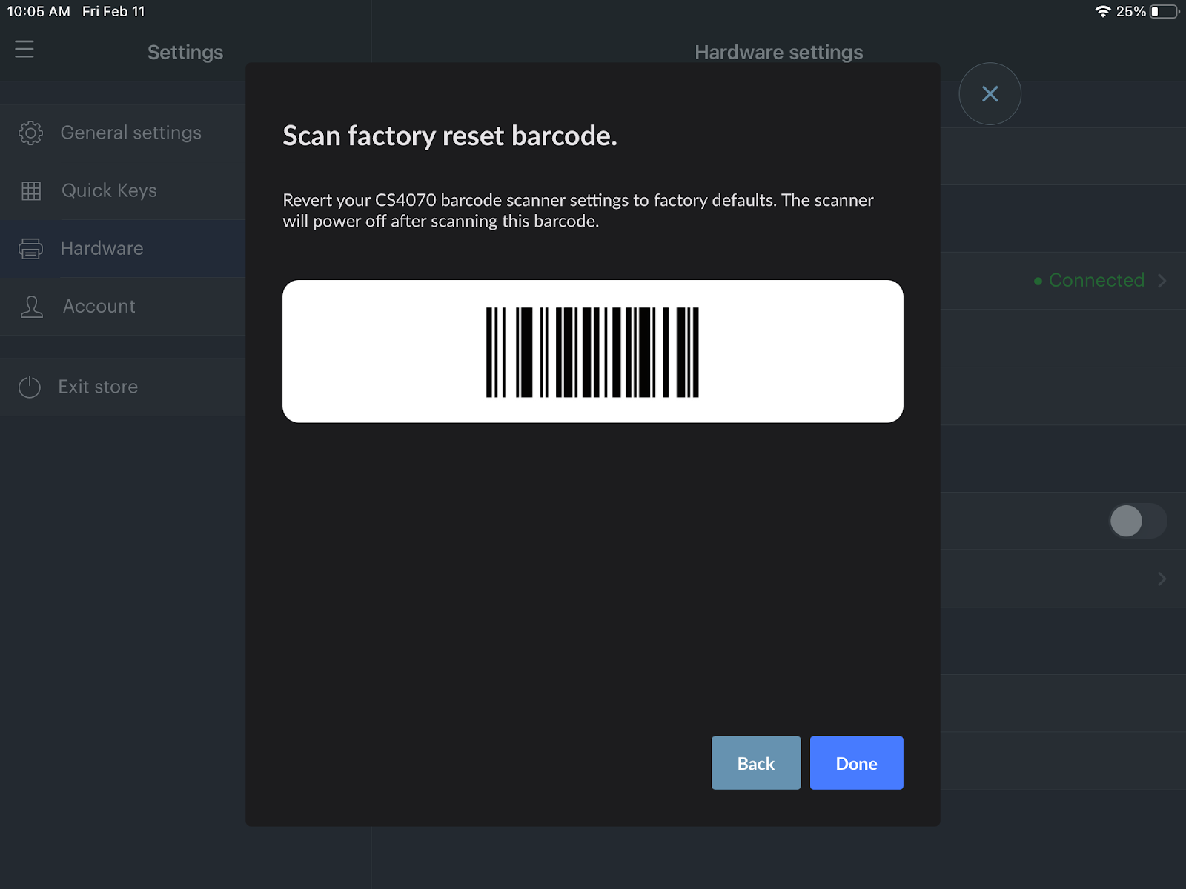This screenshot has width=1186, height=889.
Task: Open the hamburger menu in Settings header
Action: (x=24, y=49)
